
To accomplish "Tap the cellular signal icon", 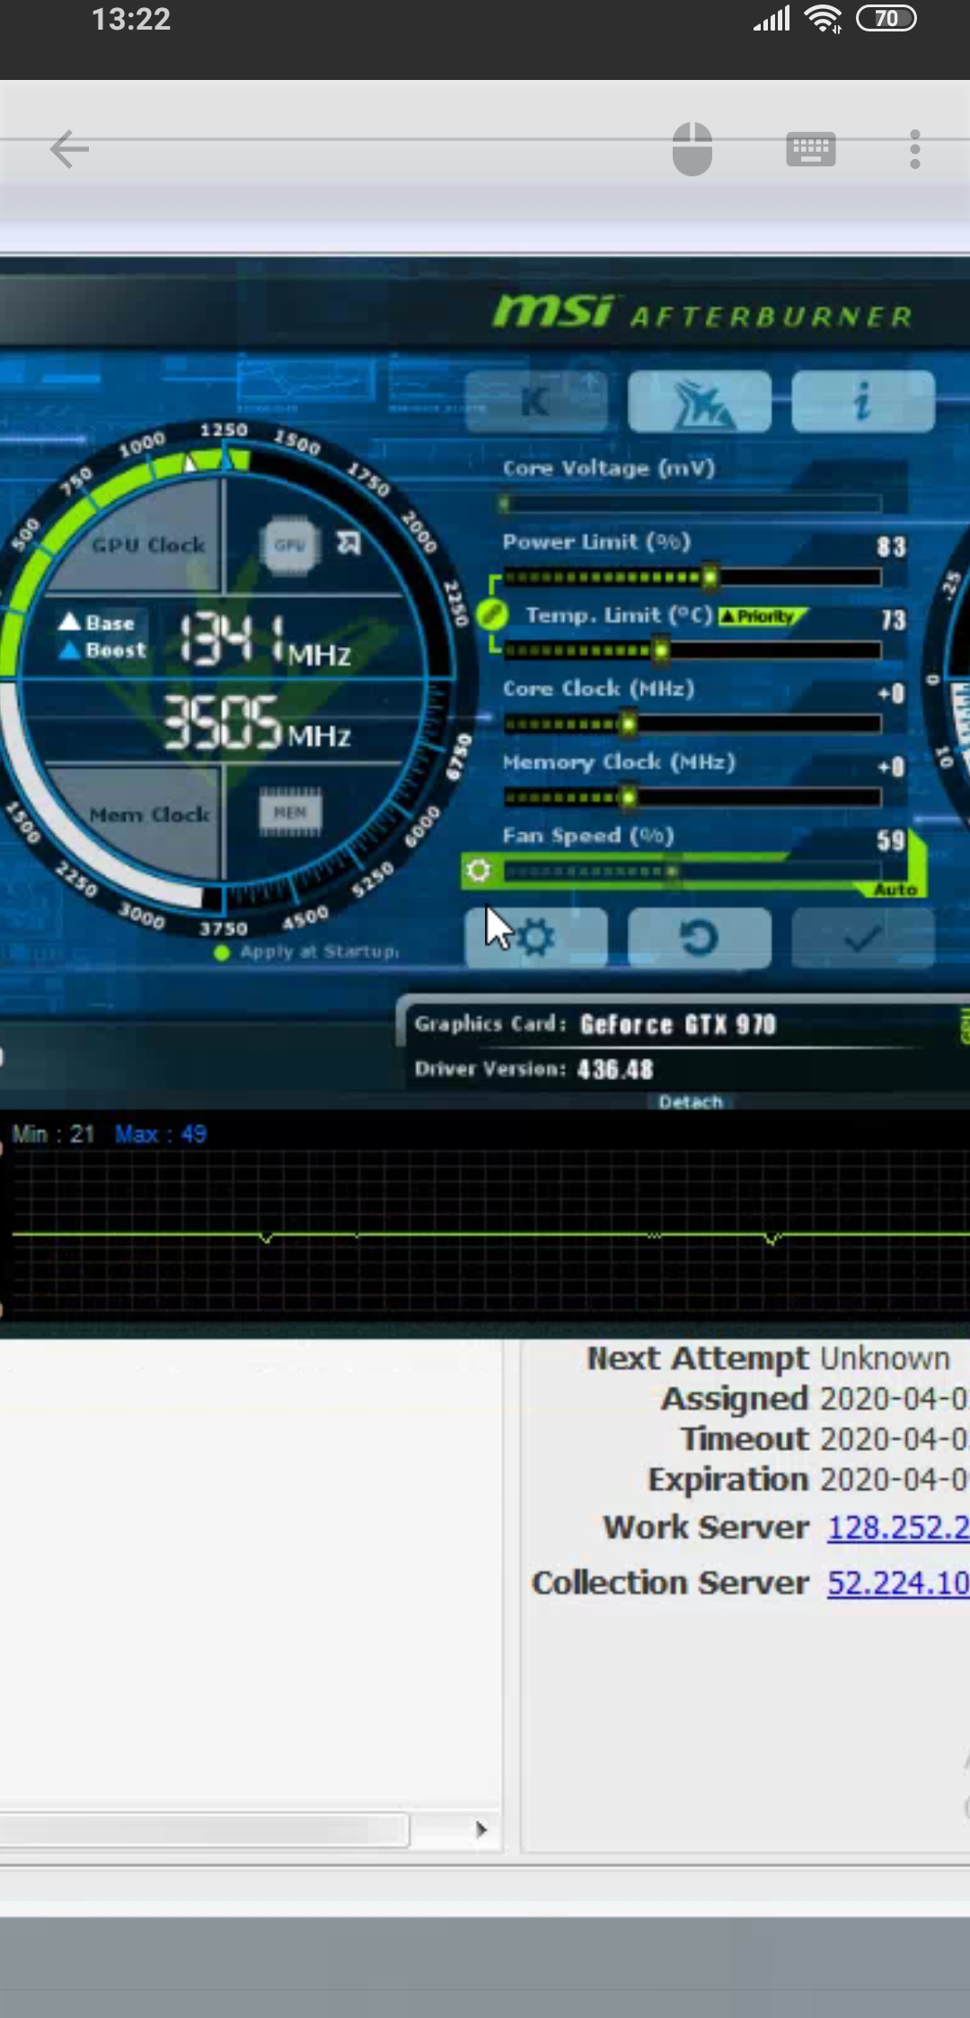I will [x=772, y=19].
